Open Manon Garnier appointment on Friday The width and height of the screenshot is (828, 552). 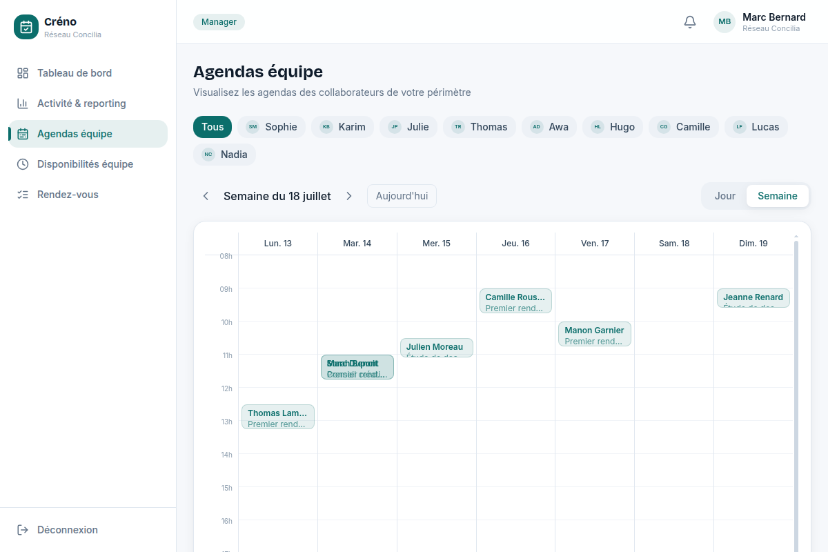pyautogui.click(x=595, y=334)
